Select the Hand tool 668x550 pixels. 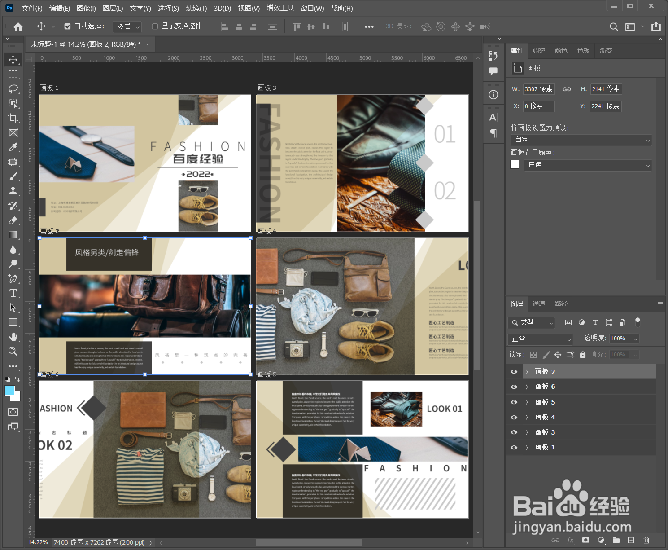point(13,337)
